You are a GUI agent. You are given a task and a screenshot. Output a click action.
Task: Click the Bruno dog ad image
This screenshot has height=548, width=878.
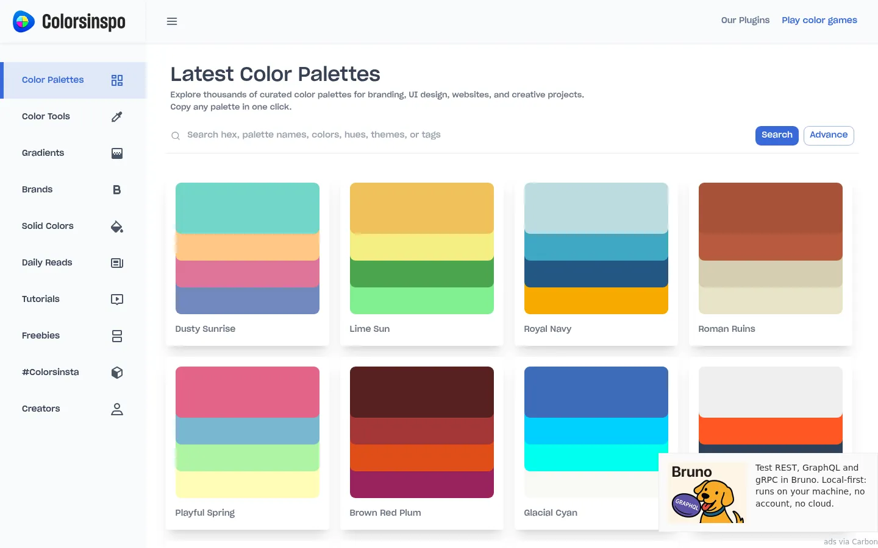[708, 493]
